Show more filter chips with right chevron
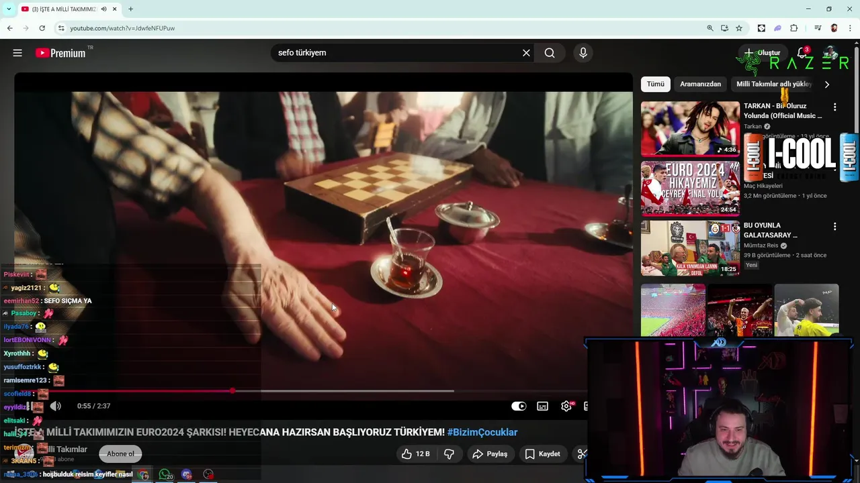 (x=826, y=84)
